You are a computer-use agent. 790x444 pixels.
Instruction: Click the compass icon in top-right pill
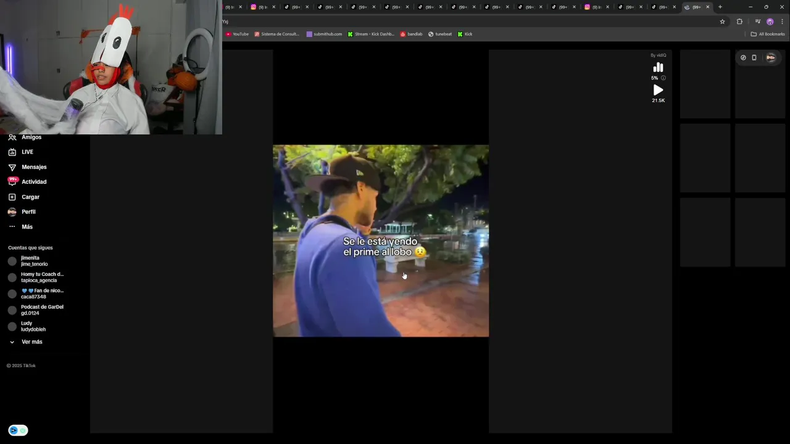pos(743,57)
